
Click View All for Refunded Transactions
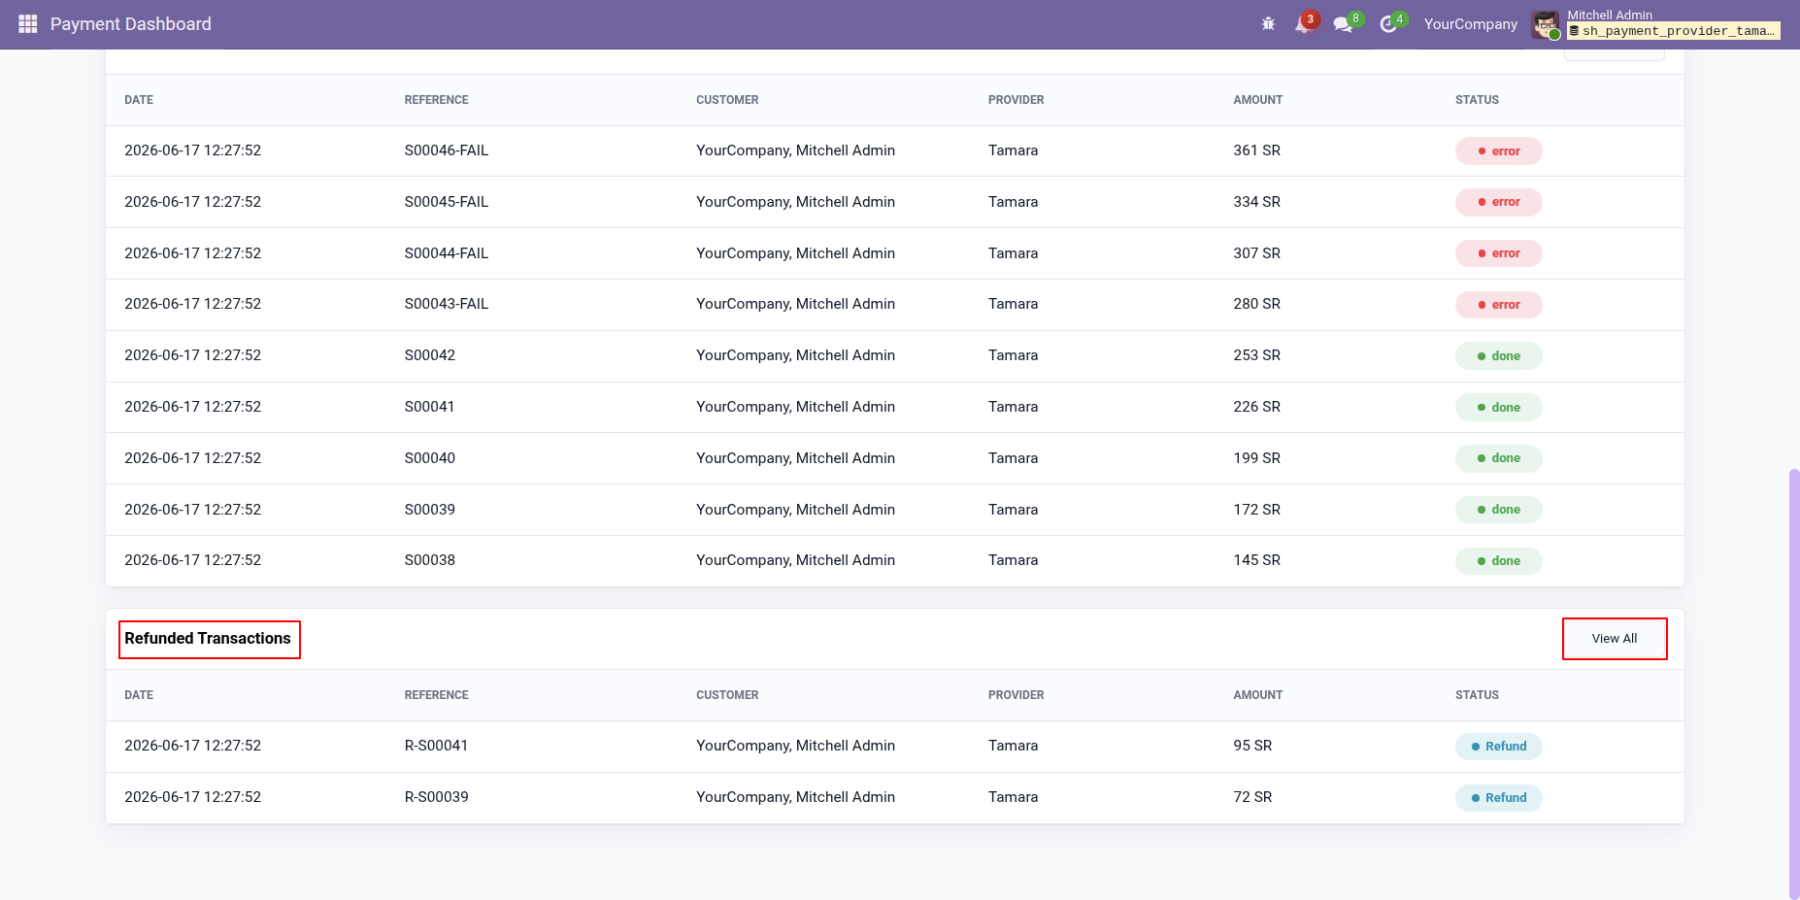point(1615,639)
